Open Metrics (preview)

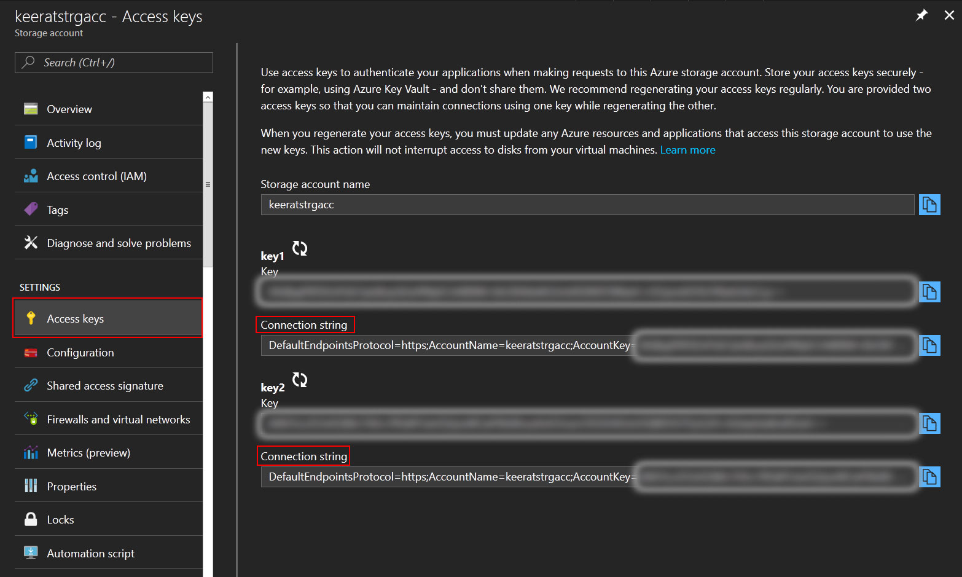point(109,452)
